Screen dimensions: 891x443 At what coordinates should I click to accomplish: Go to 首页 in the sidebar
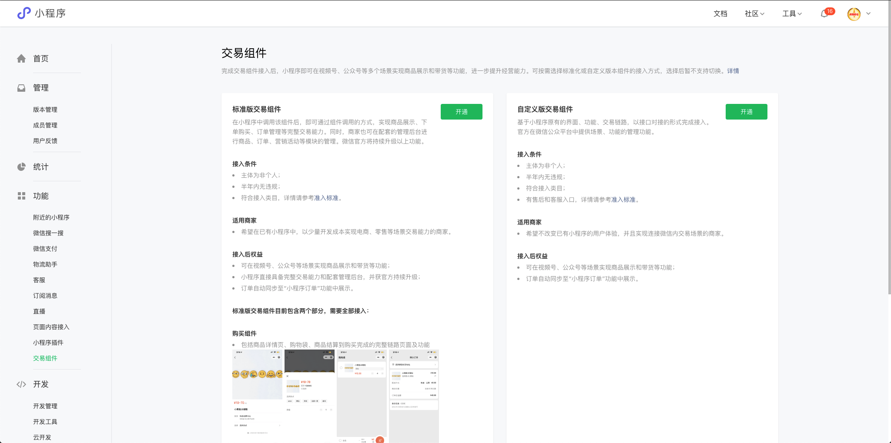coord(41,59)
